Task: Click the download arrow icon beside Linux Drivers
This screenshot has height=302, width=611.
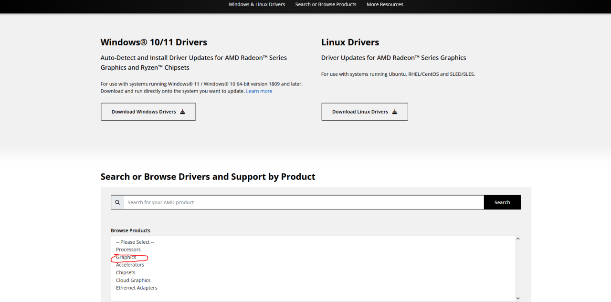Action: pyautogui.click(x=395, y=112)
